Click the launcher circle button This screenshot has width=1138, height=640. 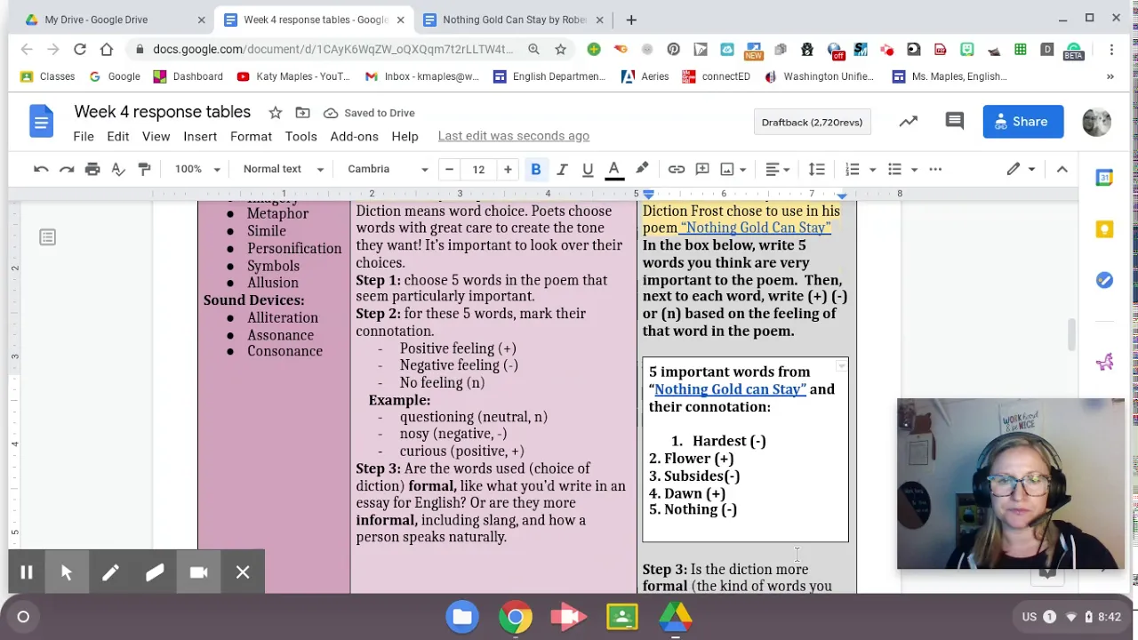(23, 617)
